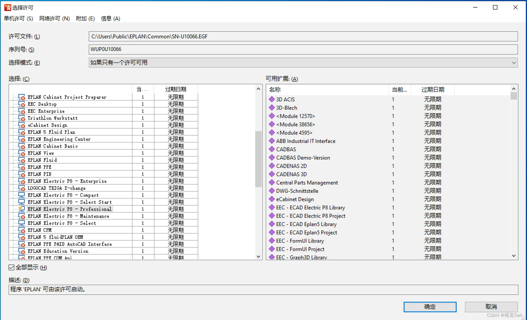527x320 pixels.
Task: Click the license list scroll down arrow
Action: [x=258, y=256]
